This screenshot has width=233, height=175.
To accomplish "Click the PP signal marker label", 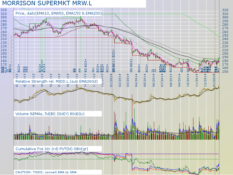I will [x=80, y=70].
